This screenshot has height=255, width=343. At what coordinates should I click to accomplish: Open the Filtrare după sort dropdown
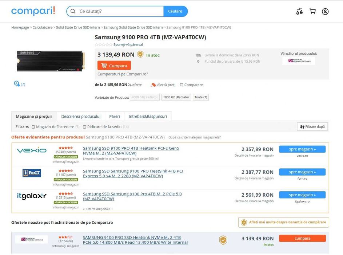tap(312, 127)
